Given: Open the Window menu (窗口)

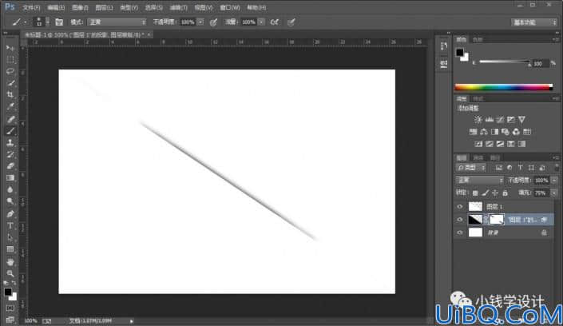Looking at the screenshot, I should click(x=230, y=7).
